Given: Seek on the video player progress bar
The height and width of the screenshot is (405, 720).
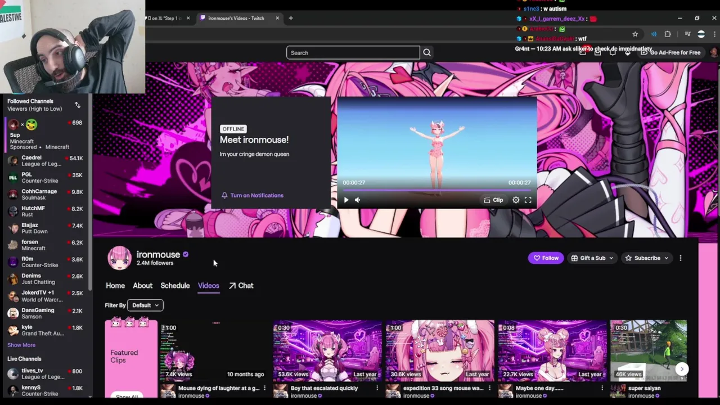Looking at the screenshot, I should (437, 191).
